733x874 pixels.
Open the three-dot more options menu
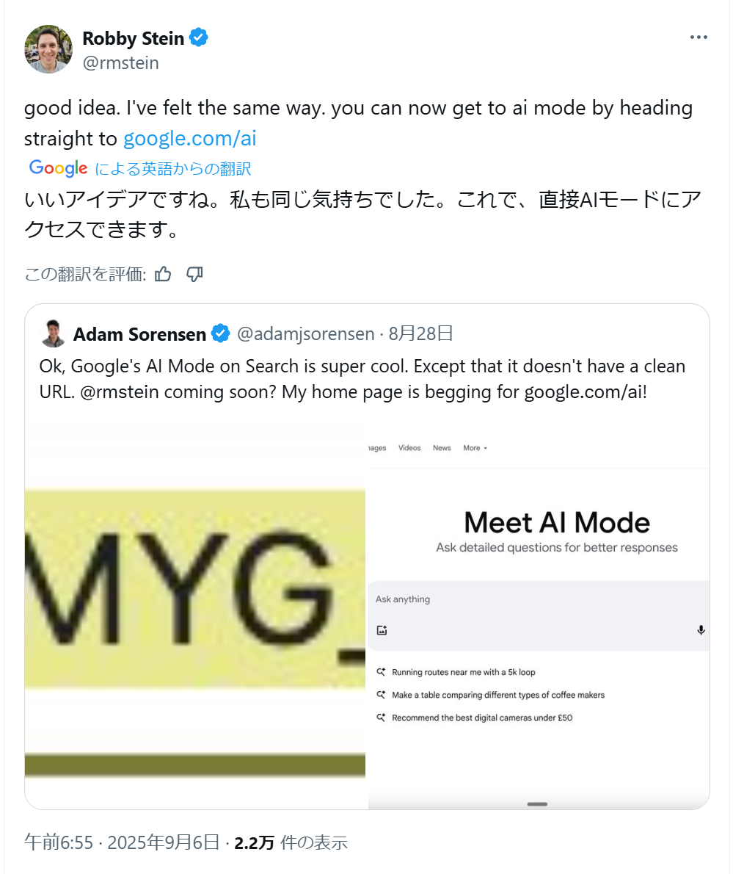click(698, 37)
